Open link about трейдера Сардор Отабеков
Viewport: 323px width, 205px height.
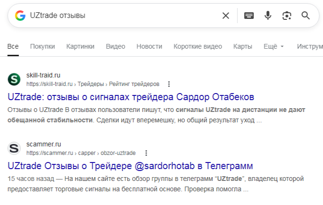click(x=131, y=97)
